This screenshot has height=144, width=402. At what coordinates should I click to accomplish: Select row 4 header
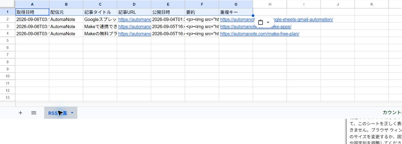tap(7, 33)
